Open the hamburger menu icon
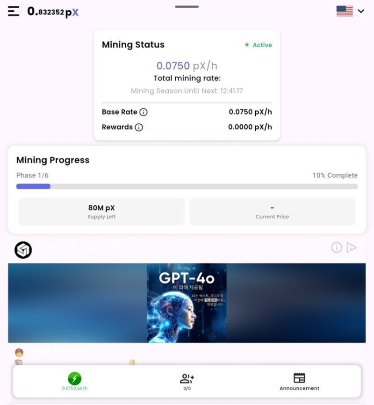 click(14, 11)
